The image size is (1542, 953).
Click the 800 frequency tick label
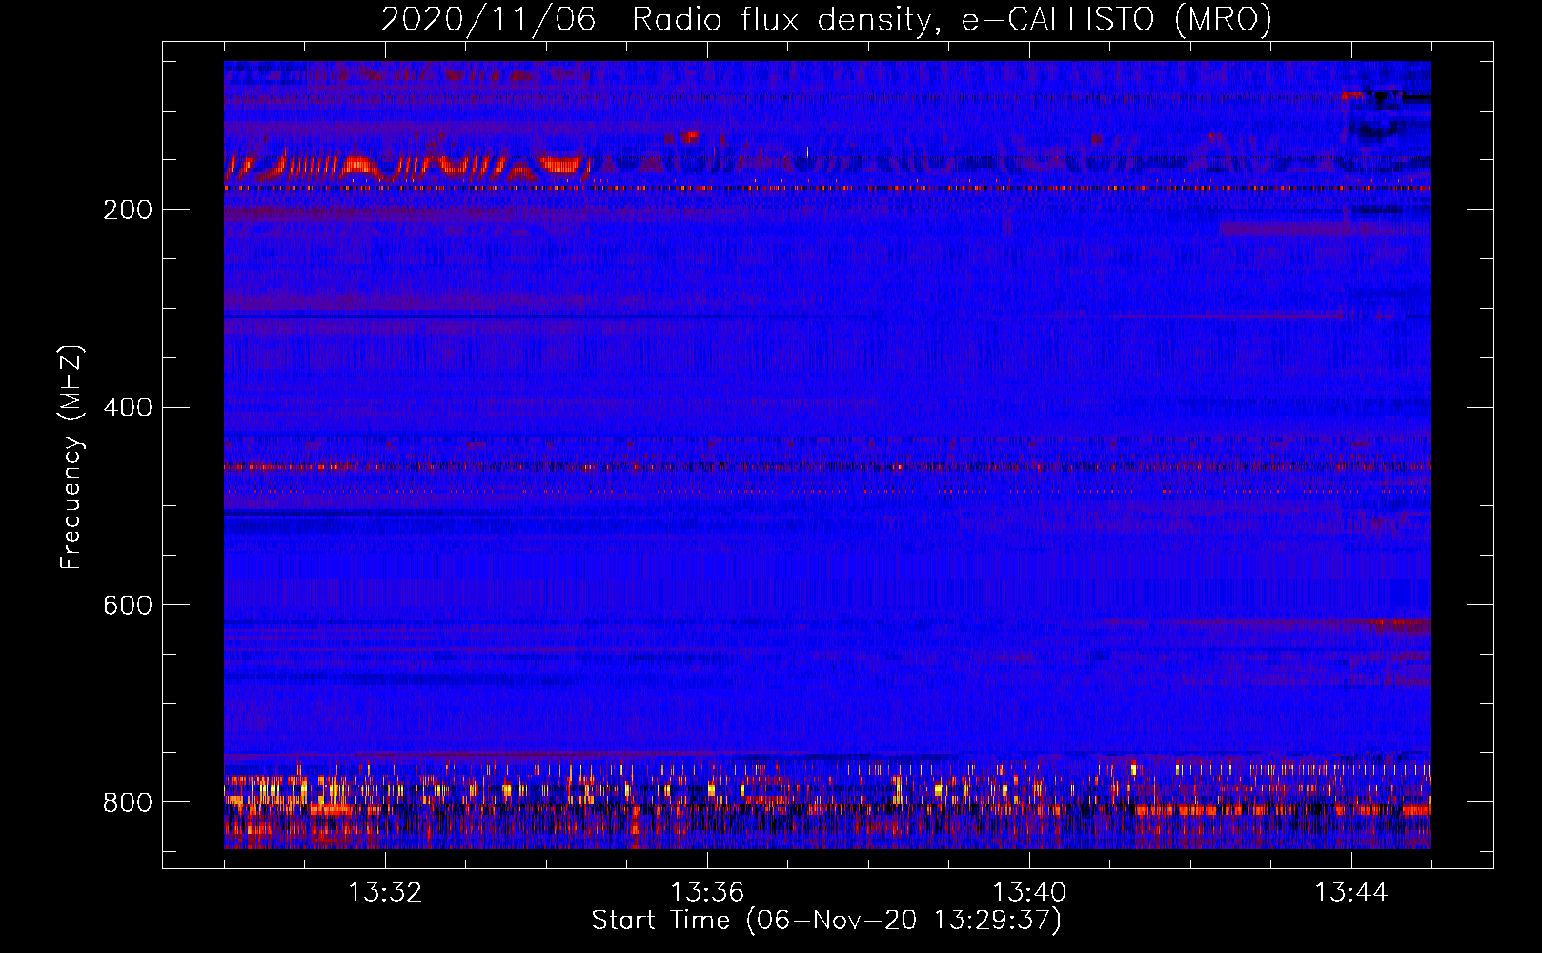click(127, 802)
